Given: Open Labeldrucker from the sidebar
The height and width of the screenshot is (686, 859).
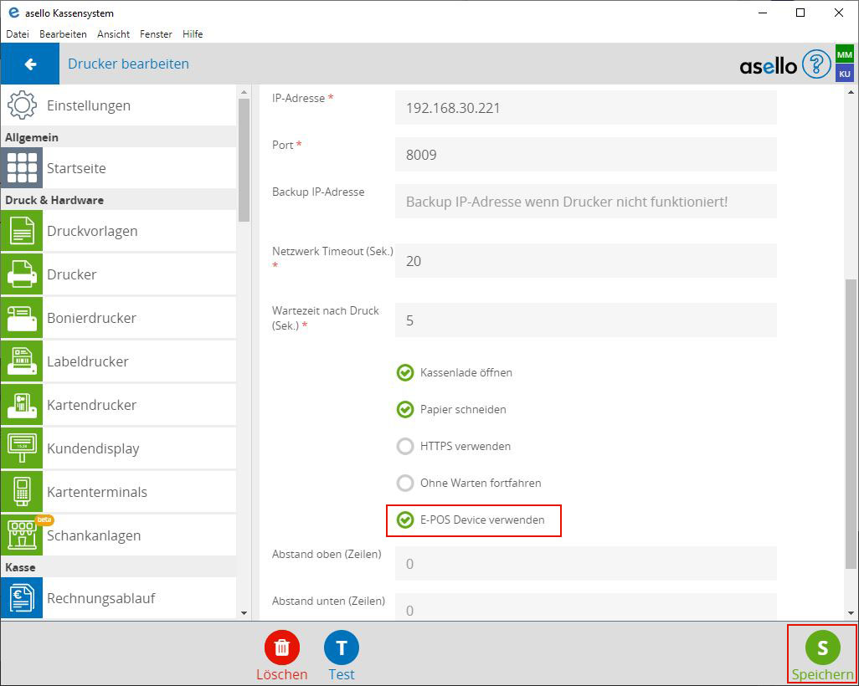Looking at the screenshot, I should 22,361.
